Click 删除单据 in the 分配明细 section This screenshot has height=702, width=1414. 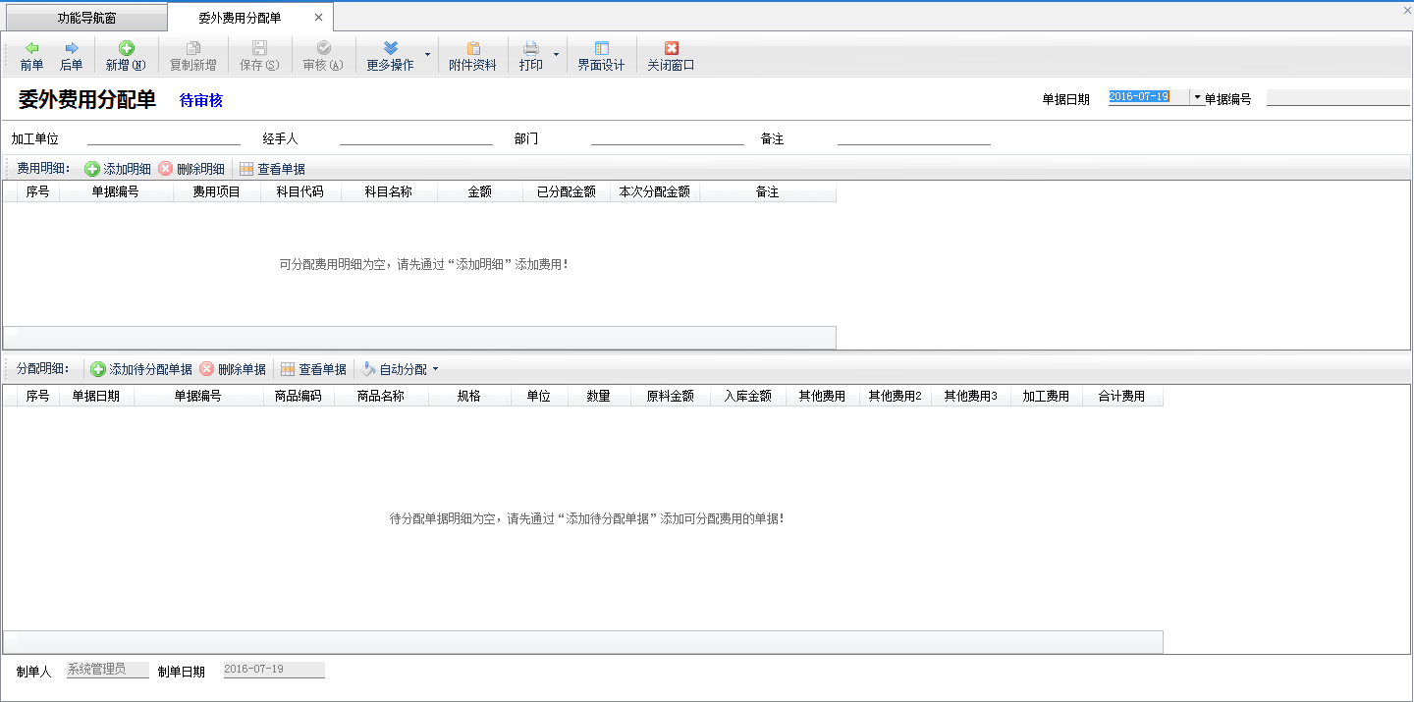point(233,369)
